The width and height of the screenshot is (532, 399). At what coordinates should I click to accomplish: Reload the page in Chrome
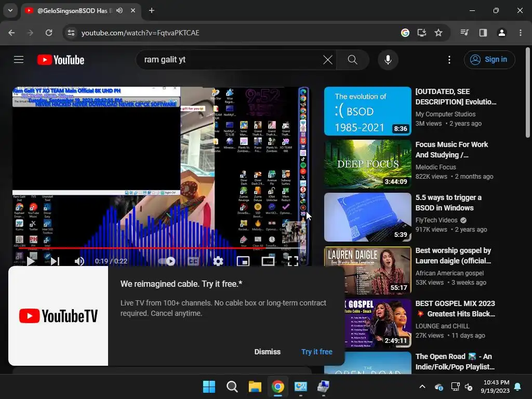(49, 33)
